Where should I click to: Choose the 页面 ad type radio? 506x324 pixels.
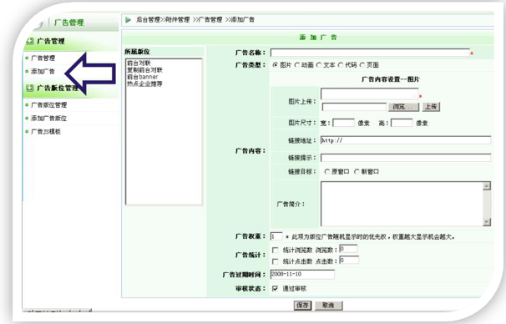click(362, 65)
